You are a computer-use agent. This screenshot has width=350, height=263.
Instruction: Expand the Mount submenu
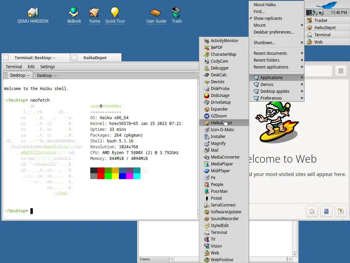pos(277,25)
